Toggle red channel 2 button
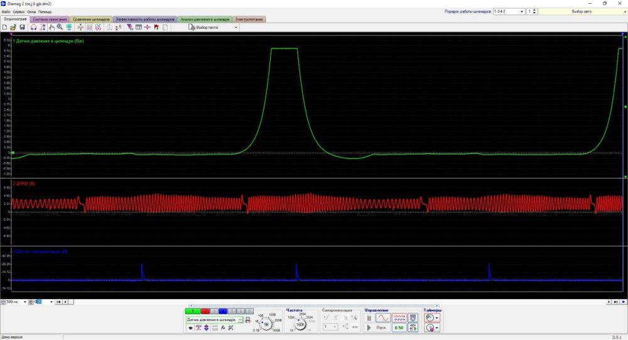628x340 pixels. pyautogui.click(x=205, y=311)
